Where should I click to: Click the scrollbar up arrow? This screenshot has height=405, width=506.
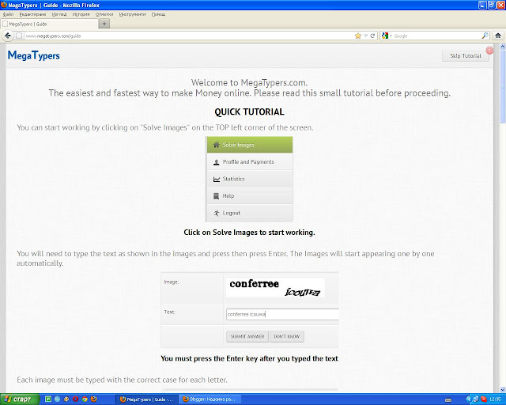pos(503,47)
